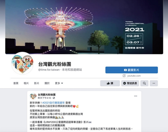Open the page three-dot options menu
The width and height of the screenshot is (168, 132).
tap(154, 83)
